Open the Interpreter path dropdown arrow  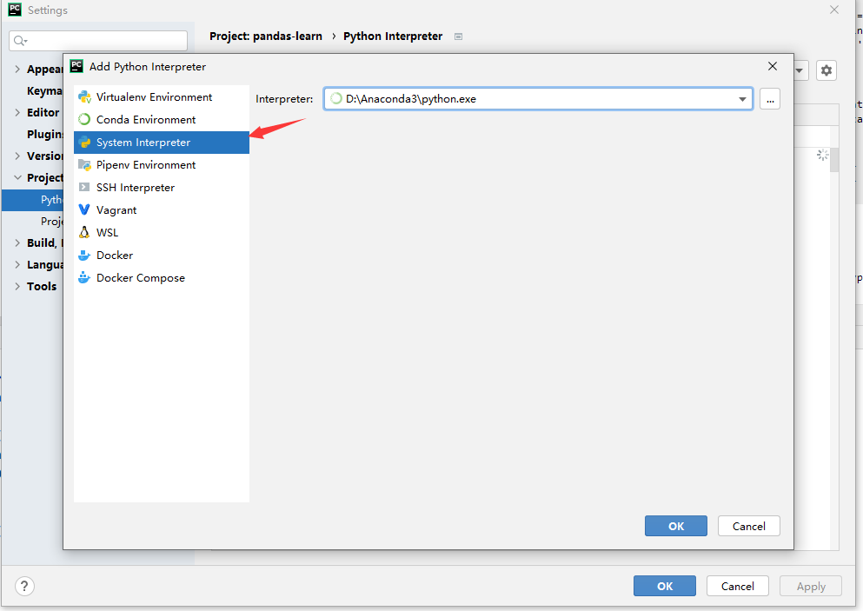click(x=742, y=99)
